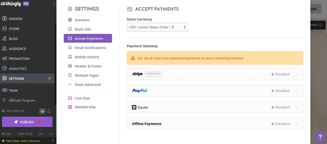Viewport: 327px width, 144px height.
Task: Click the Promotion megaphone icon
Action: point(4,59)
